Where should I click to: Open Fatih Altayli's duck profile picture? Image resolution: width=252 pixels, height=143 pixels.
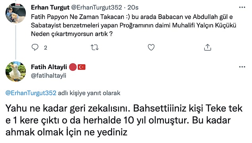click(x=15, y=71)
